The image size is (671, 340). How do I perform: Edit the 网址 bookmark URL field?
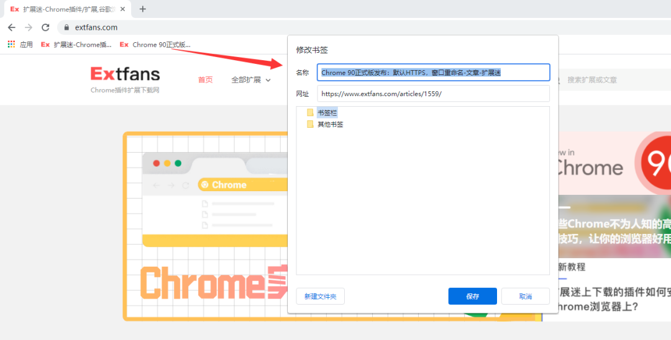tap(434, 94)
